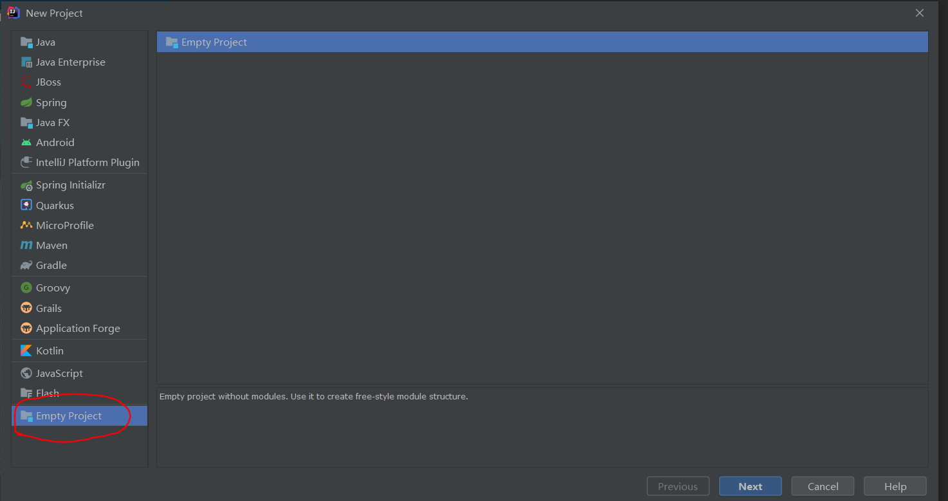Click the Quarkus icon
948x501 pixels.
click(x=26, y=206)
